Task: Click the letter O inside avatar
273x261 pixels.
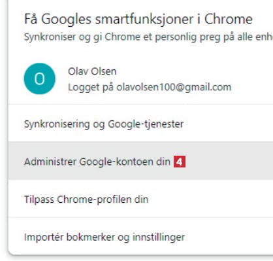Action: 39,79
